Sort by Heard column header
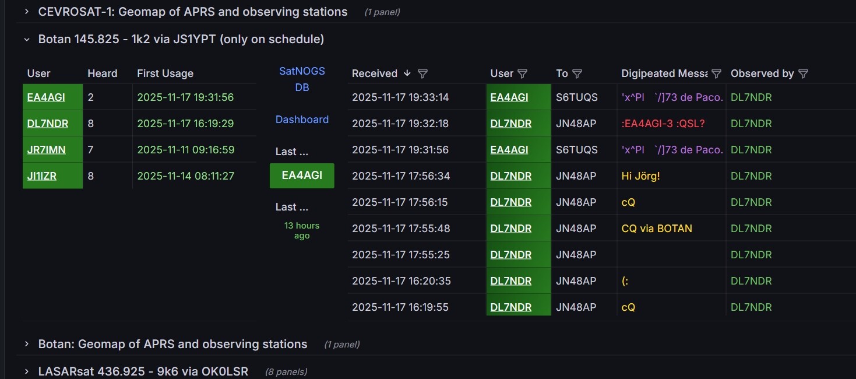856x379 pixels. click(103, 73)
